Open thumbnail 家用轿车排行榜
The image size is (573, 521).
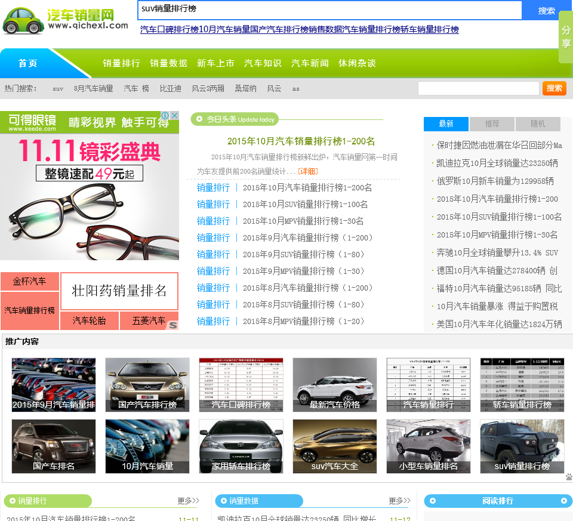[x=241, y=446]
